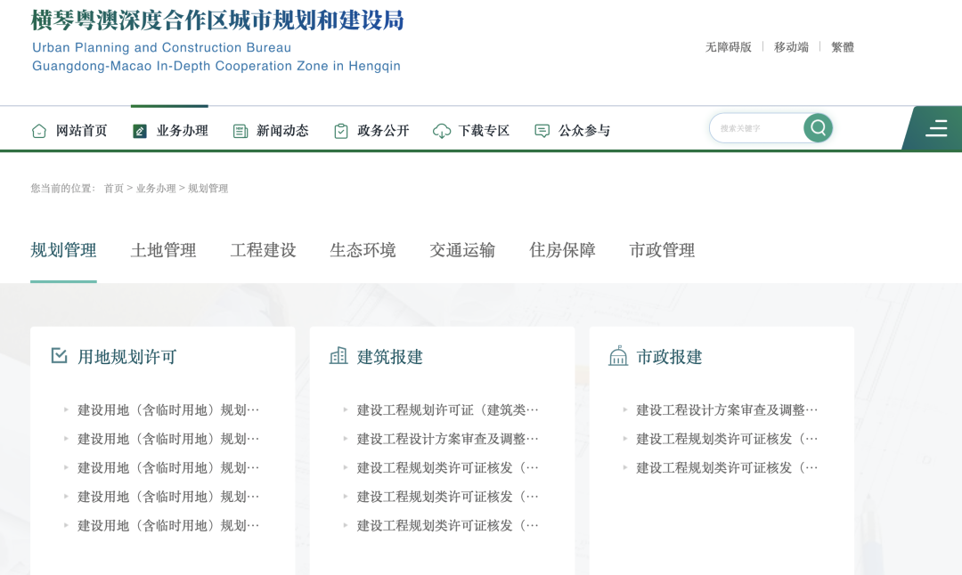Screen dimensions: 962x575
Task: Select the 生态环境 tab
Action: (363, 251)
